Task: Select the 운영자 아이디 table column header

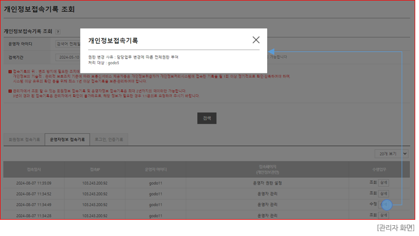Action: click(x=156, y=170)
